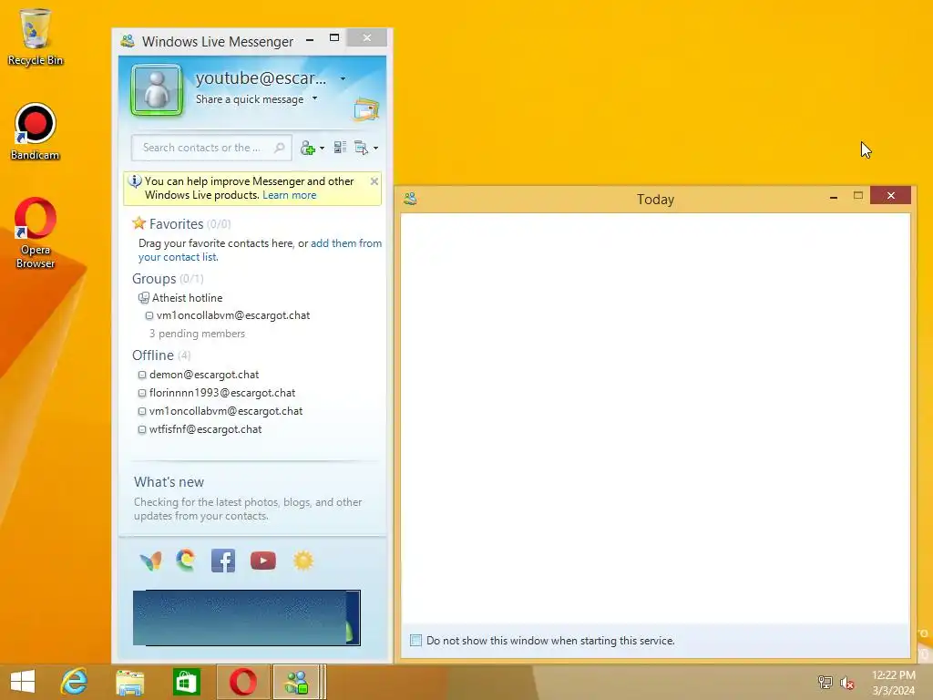Viewport: 933px width, 700px height.
Task: Open Windows Store from taskbar
Action: 186,682
